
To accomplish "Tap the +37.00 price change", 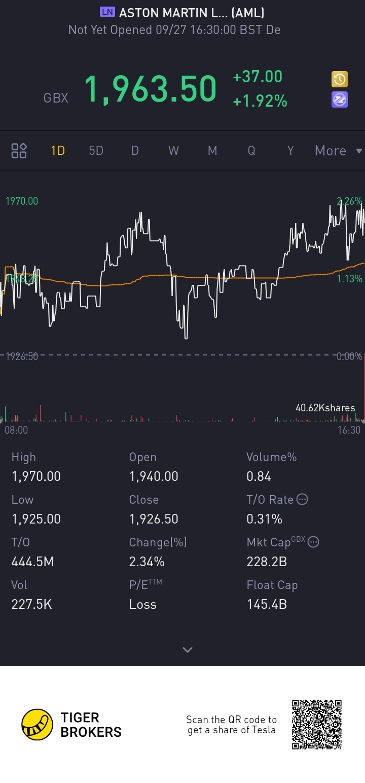I will click(x=258, y=77).
